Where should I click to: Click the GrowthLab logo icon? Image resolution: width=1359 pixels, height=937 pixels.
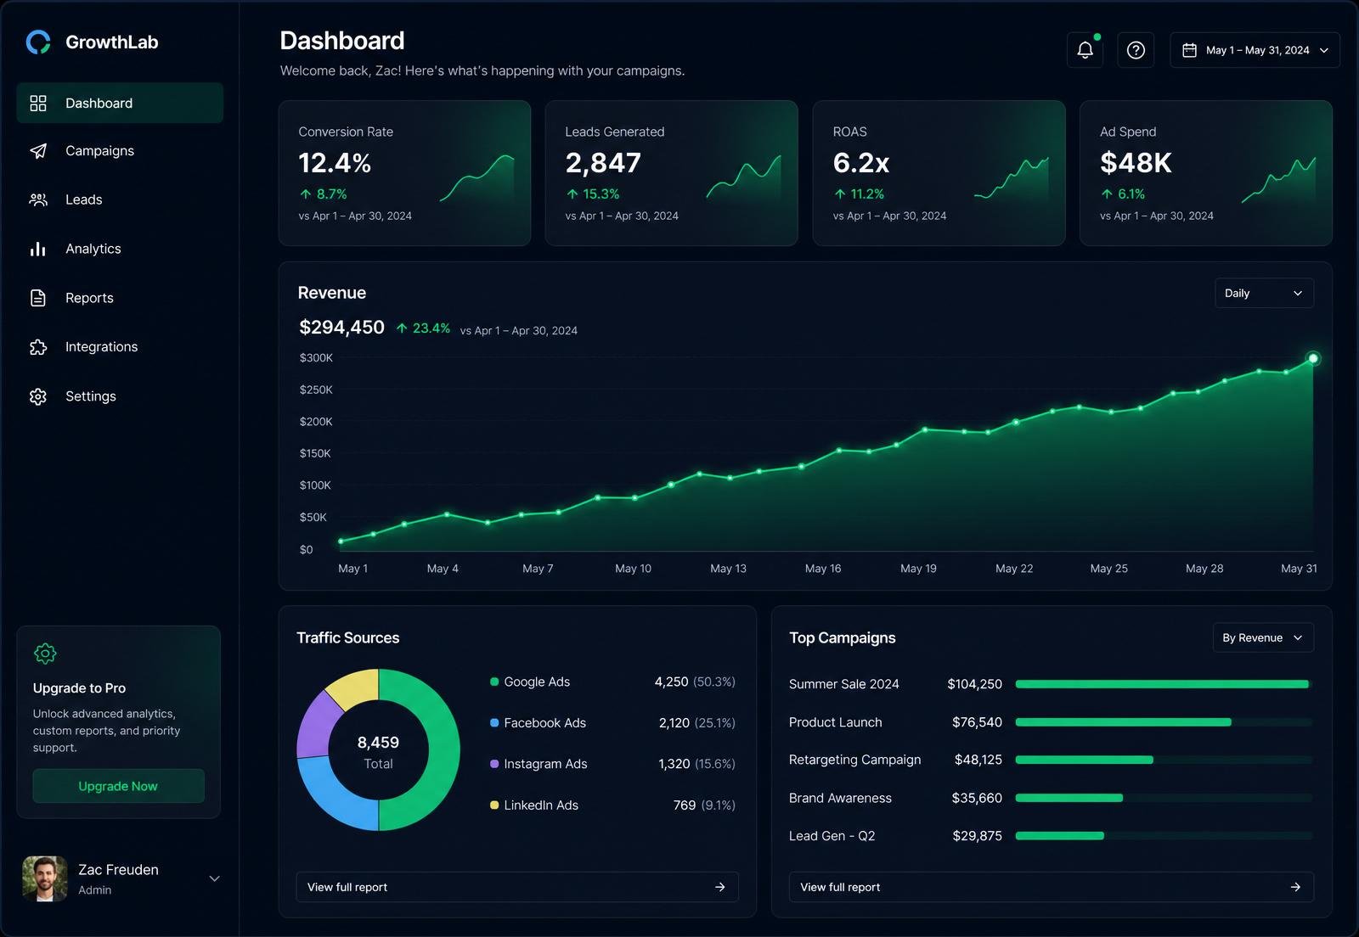click(x=38, y=42)
